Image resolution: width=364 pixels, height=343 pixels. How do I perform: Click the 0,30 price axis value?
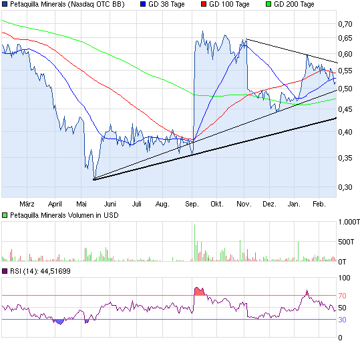pyautogui.click(x=345, y=187)
